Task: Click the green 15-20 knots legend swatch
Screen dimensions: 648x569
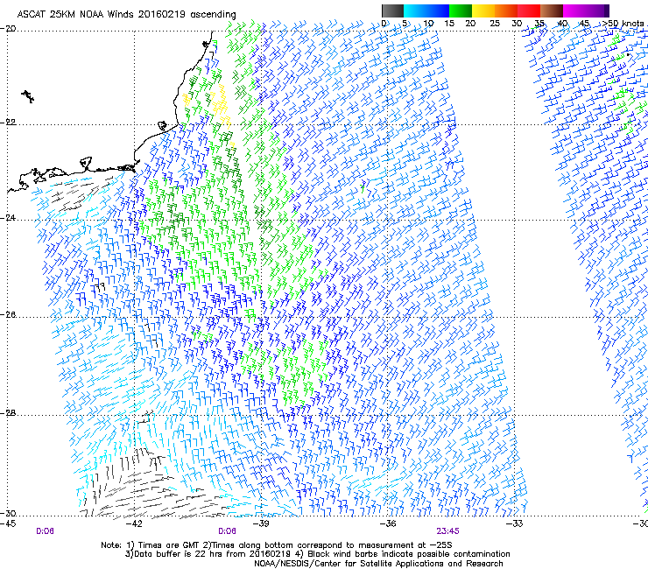Action: pos(461,11)
